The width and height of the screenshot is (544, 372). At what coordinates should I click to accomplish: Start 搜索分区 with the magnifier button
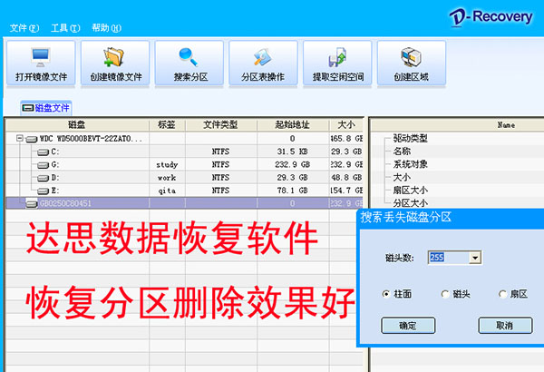pyautogui.click(x=189, y=63)
